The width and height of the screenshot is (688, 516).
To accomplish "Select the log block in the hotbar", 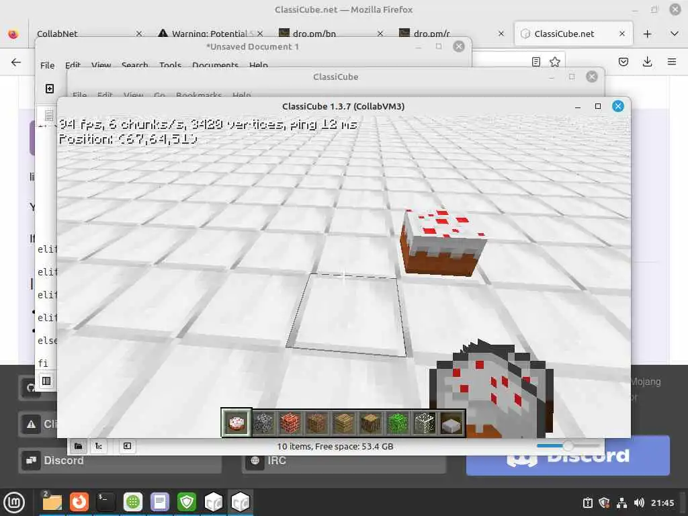I will (371, 423).
